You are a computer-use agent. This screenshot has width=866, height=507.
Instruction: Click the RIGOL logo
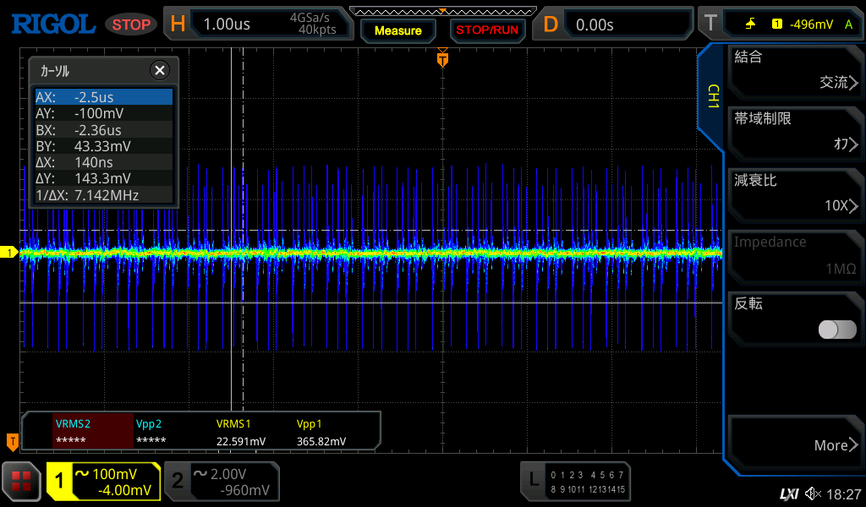click(53, 25)
